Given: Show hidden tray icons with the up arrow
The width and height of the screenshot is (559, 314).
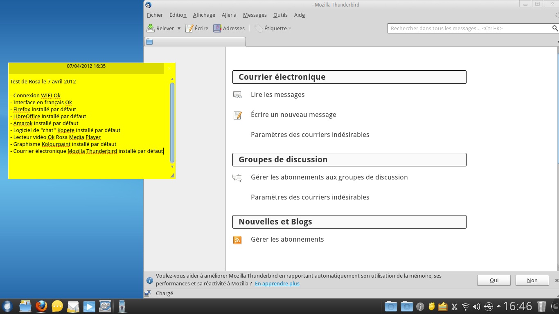Looking at the screenshot, I should [x=498, y=306].
